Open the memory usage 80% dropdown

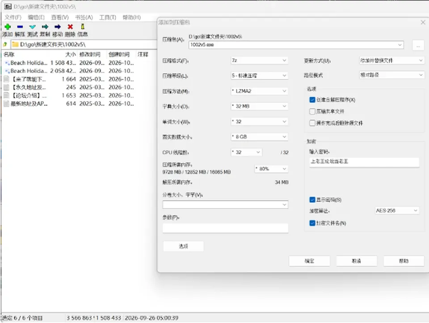click(x=271, y=169)
